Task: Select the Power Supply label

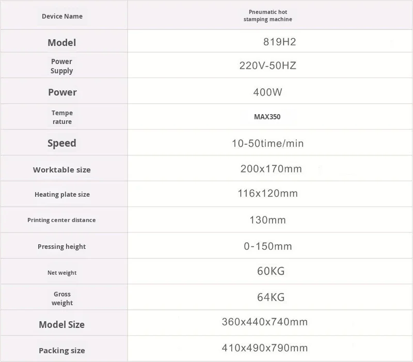Action: click(61, 66)
